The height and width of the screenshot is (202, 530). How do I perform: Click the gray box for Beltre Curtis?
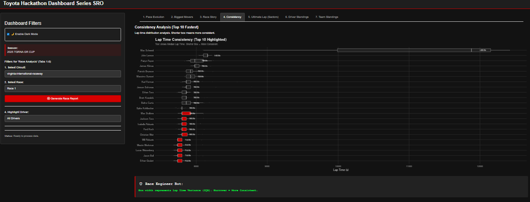point(186,103)
